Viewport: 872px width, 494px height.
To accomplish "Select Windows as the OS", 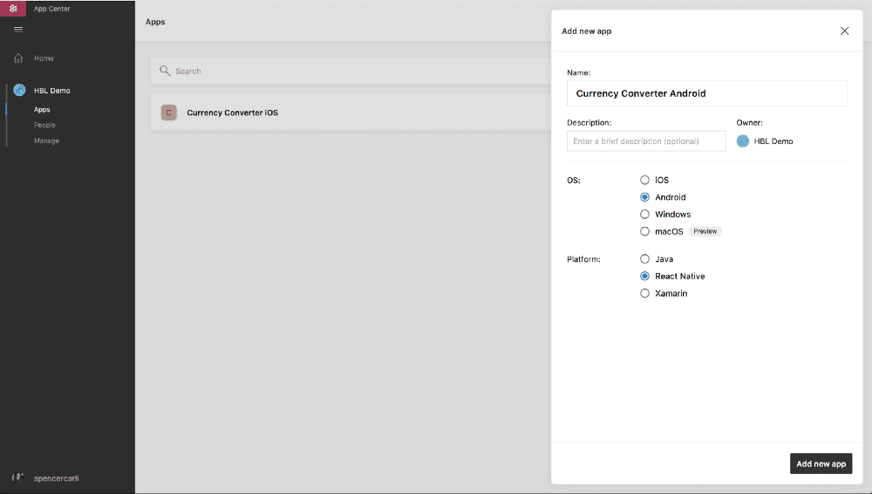I will click(x=644, y=215).
